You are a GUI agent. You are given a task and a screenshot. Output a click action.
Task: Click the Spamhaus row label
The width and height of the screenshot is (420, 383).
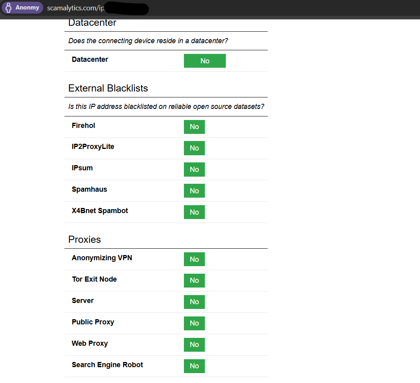pos(89,189)
